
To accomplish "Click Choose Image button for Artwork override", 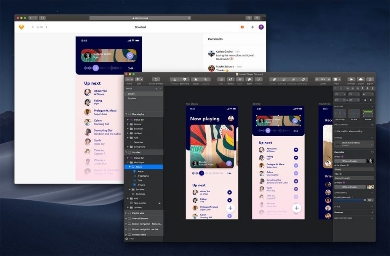I will click(x=350, y=187).
